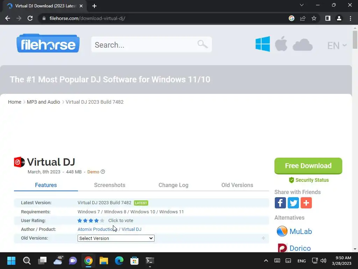This screenshot has width=358, height=269.
Task: Open the Security Status link
Action: [312, 180]
